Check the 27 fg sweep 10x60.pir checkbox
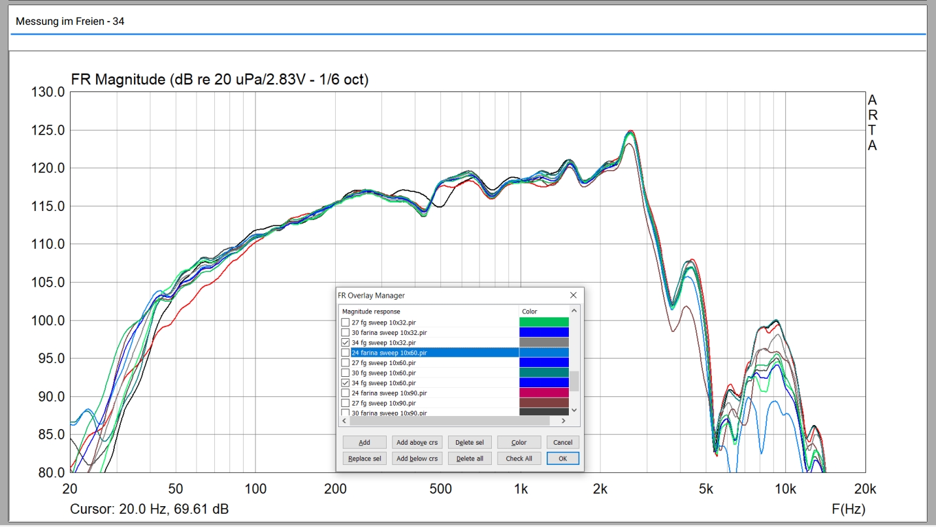This screenshot has width=936, height=527. [345, 362]
